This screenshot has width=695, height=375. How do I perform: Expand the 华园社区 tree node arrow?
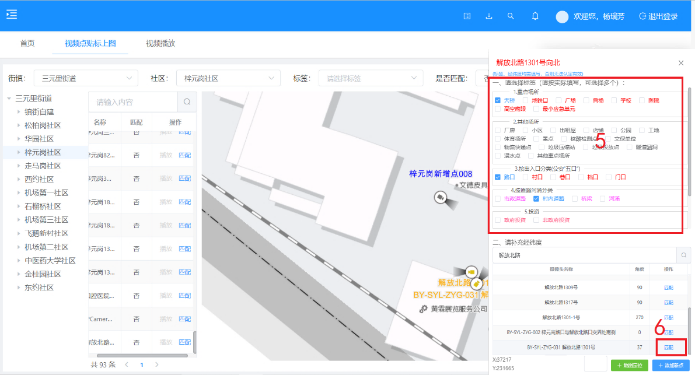19,139
